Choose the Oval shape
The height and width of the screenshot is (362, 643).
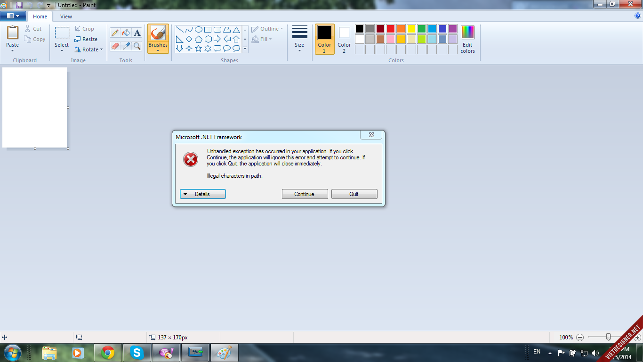[198, 29]
